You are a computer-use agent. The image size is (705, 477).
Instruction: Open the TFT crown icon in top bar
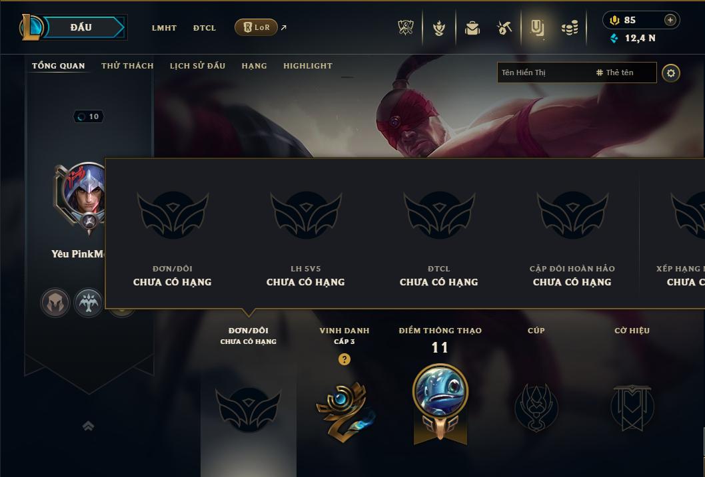(x=439, y=28)
